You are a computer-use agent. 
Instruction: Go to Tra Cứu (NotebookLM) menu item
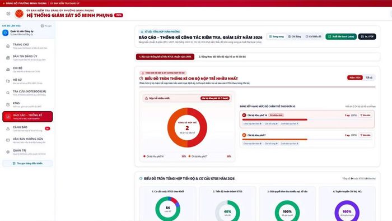click(x=27, y=93)
